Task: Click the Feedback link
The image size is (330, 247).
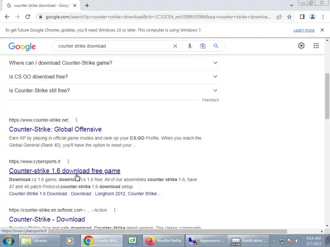Action: 210,100
